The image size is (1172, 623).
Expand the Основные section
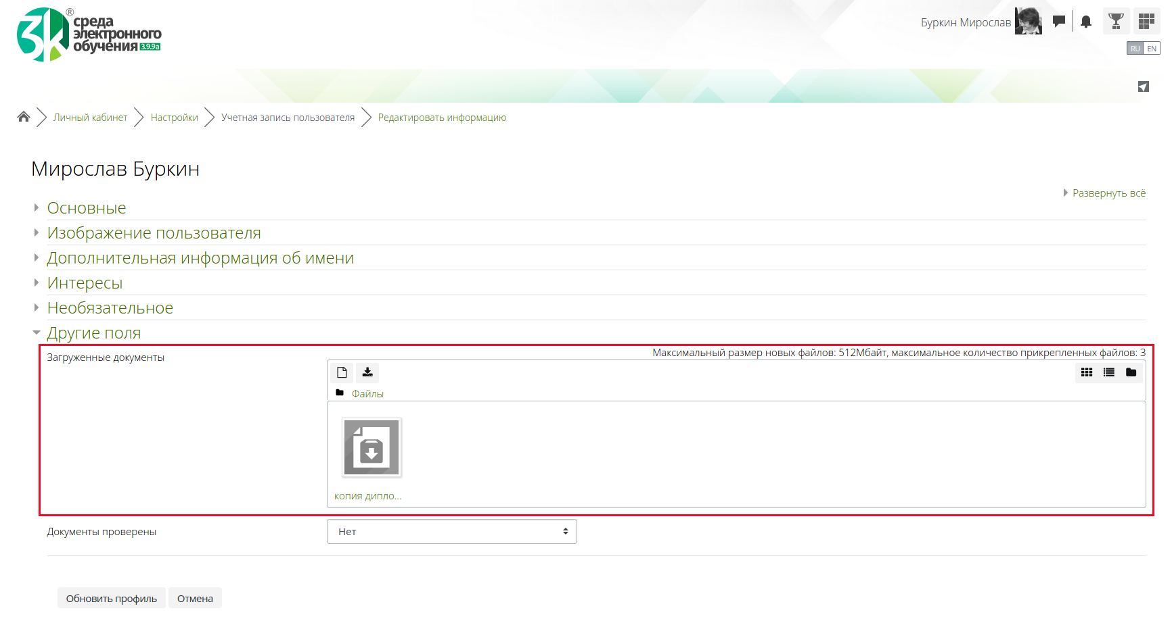(87, 208)
